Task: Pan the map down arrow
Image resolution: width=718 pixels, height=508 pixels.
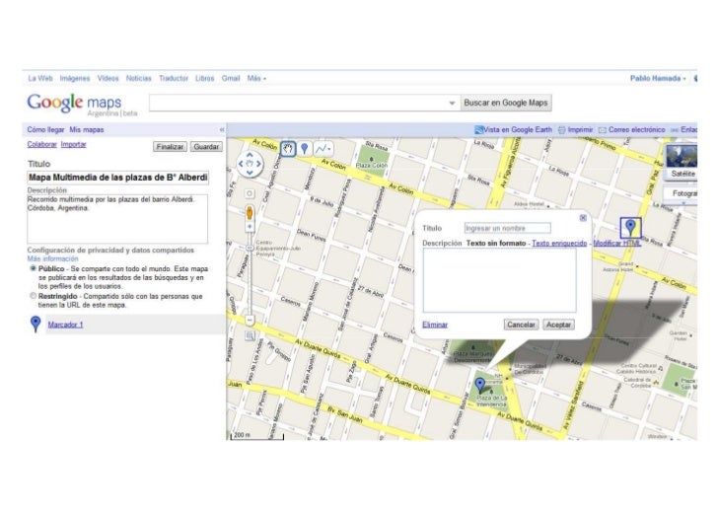Action: pos(250,173)
